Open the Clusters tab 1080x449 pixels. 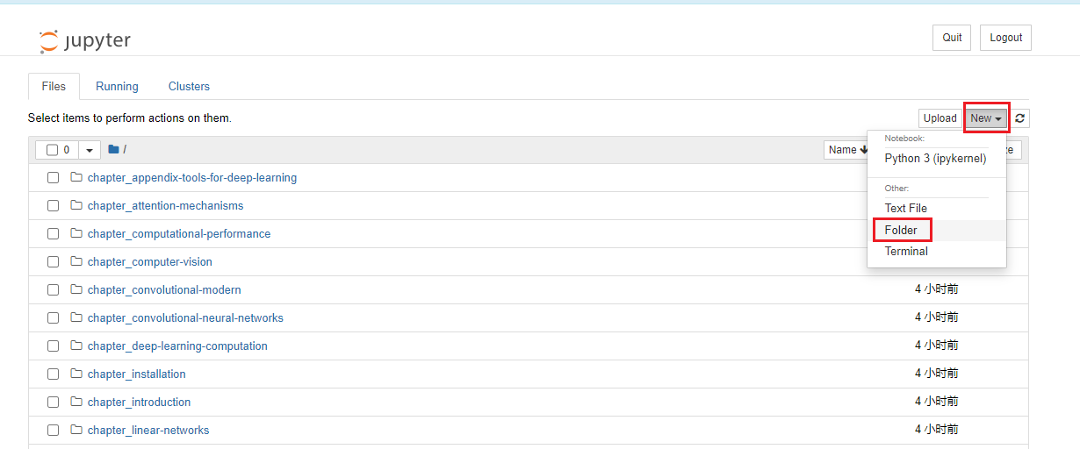click(x=189, y=87)
